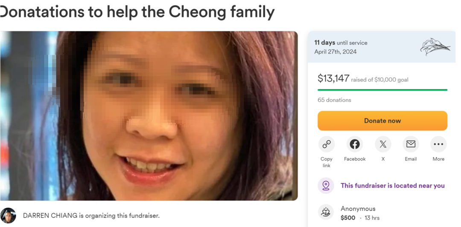Share on X with the X icon
461x227 pixels.
383,144
